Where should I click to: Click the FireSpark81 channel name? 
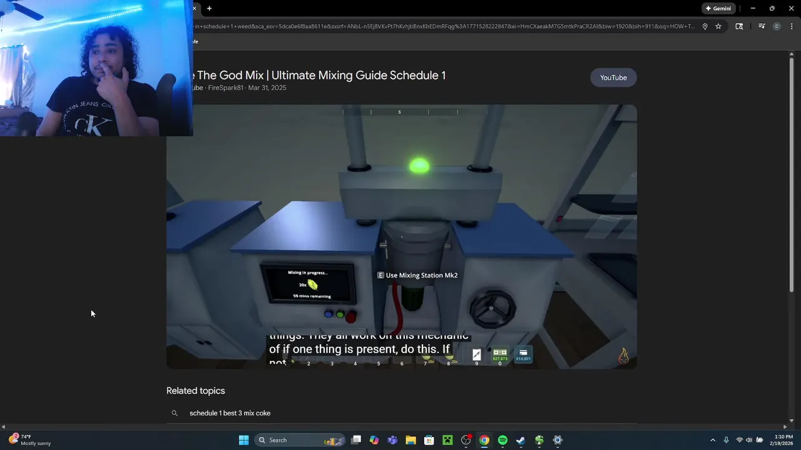[x=225, y=88]
